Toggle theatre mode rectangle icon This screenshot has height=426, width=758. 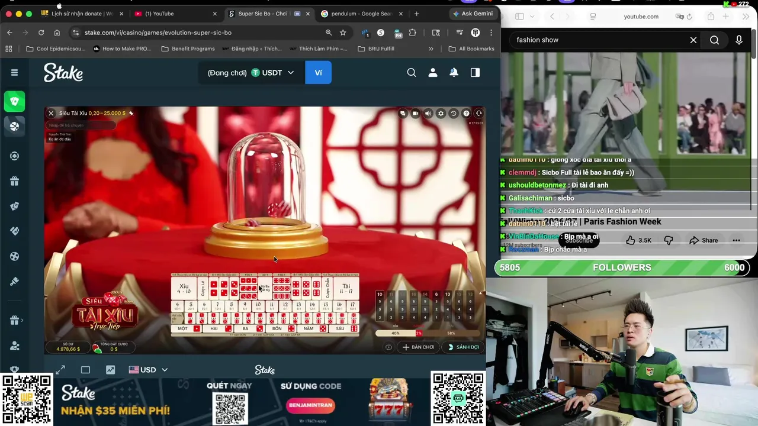pos(85,370)
